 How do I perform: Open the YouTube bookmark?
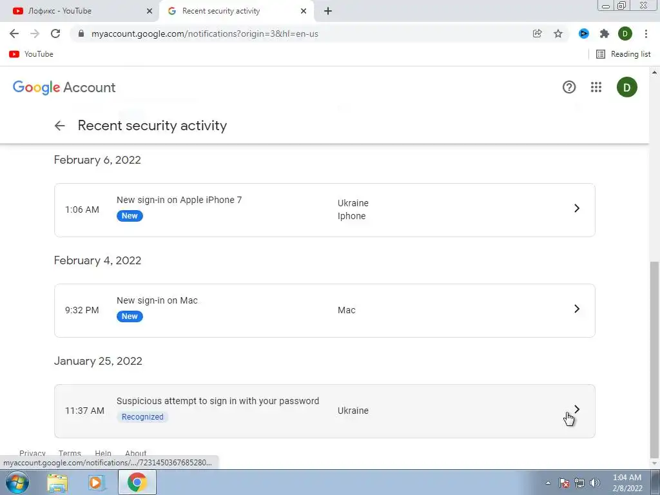[x=31, y=54]
